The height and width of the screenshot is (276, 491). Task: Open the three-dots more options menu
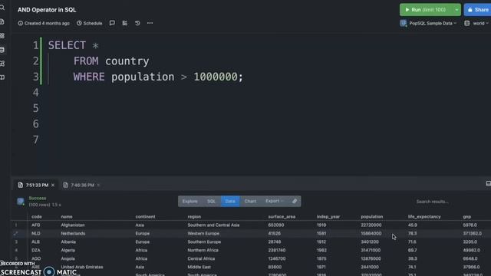click(150, 23)
